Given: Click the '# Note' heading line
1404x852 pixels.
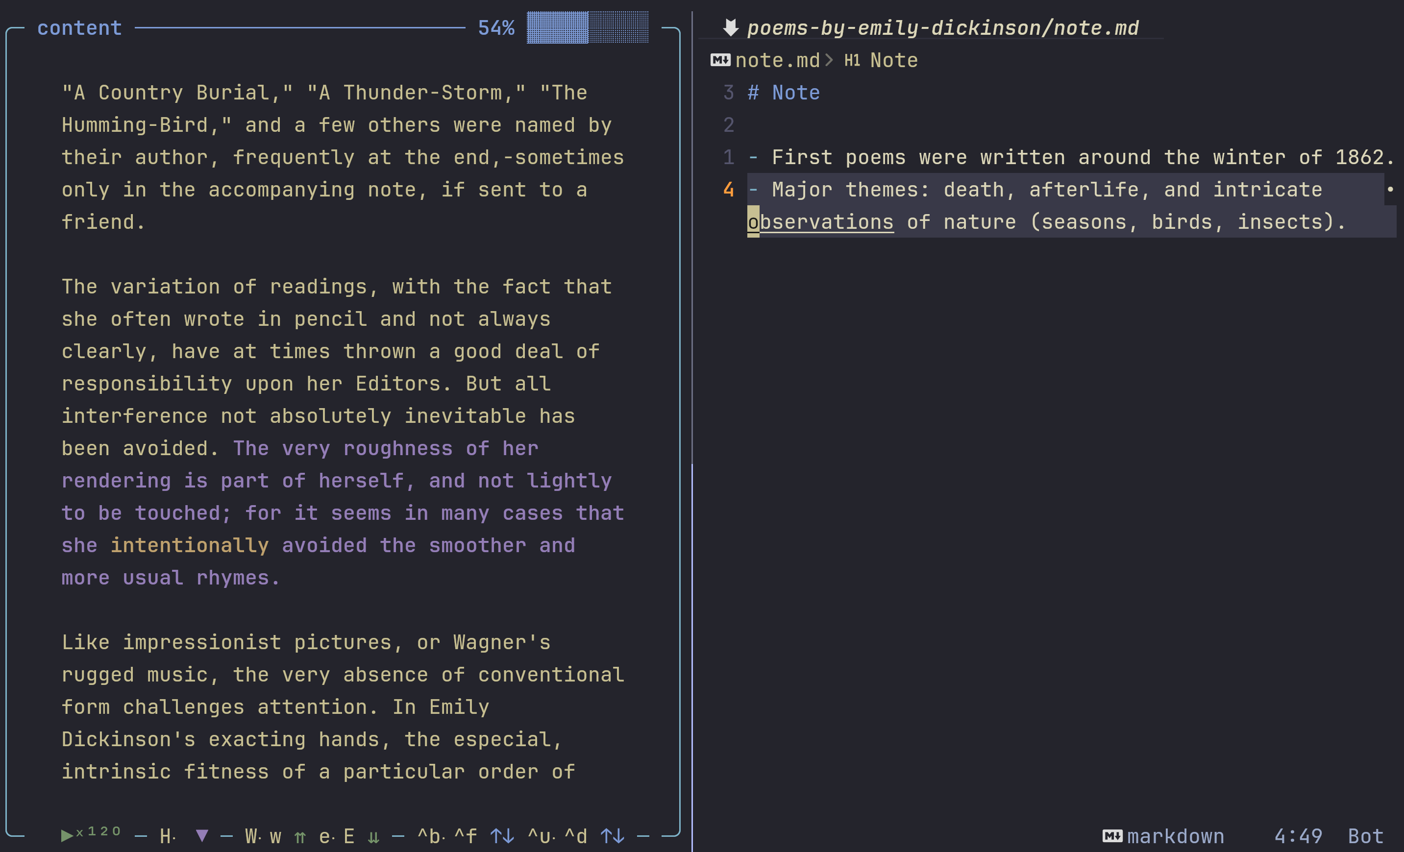Looking at the screenshot, I should 784,92.
